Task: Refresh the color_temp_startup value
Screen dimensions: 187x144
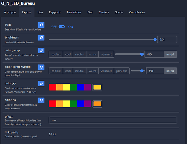Action: click(x=41, y=67)
